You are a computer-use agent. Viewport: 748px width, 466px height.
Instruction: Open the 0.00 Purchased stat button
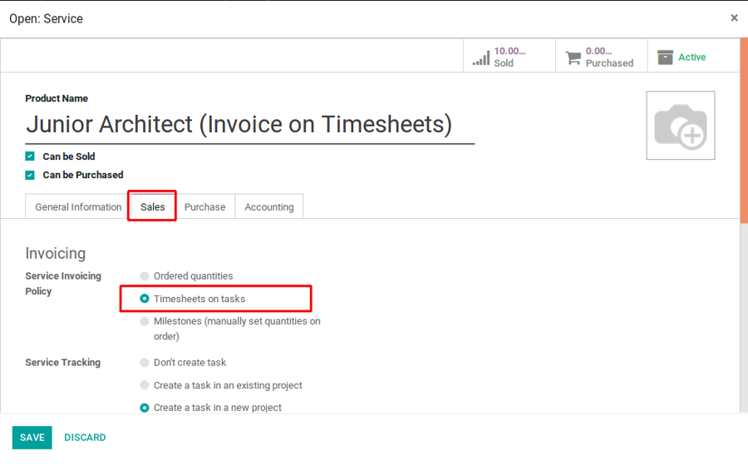601,57
